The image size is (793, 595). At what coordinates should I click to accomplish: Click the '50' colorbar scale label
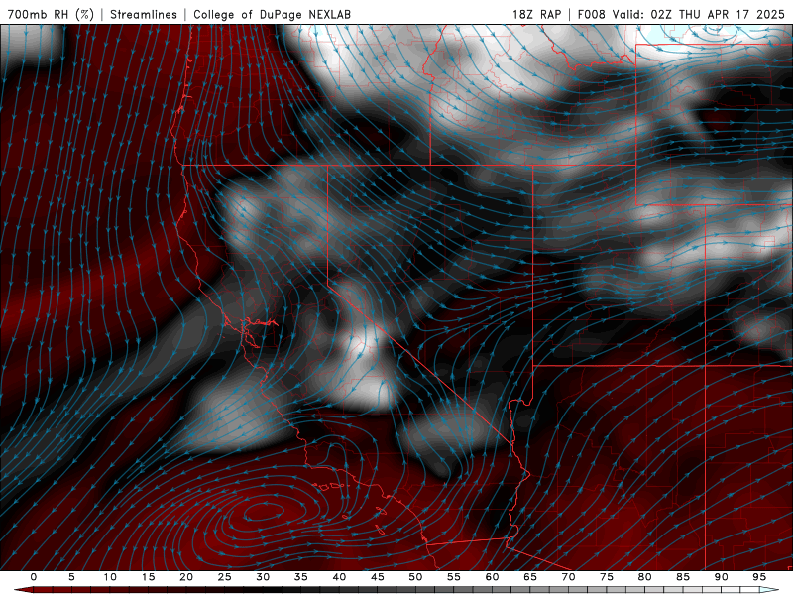(x=415, y=577)
